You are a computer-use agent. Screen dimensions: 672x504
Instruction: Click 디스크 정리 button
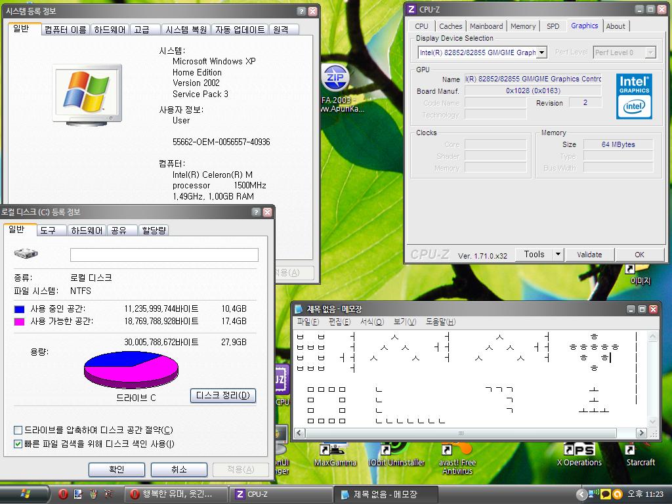click(x=223, y=396)
